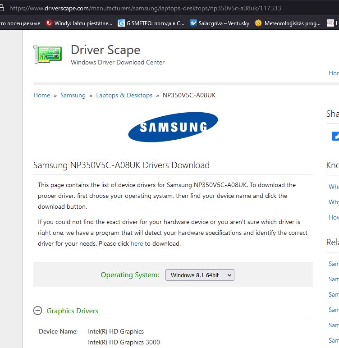
Task: Click the Graphics Drivers section heading
Action: pyautogui.click(x=73, y=311)
